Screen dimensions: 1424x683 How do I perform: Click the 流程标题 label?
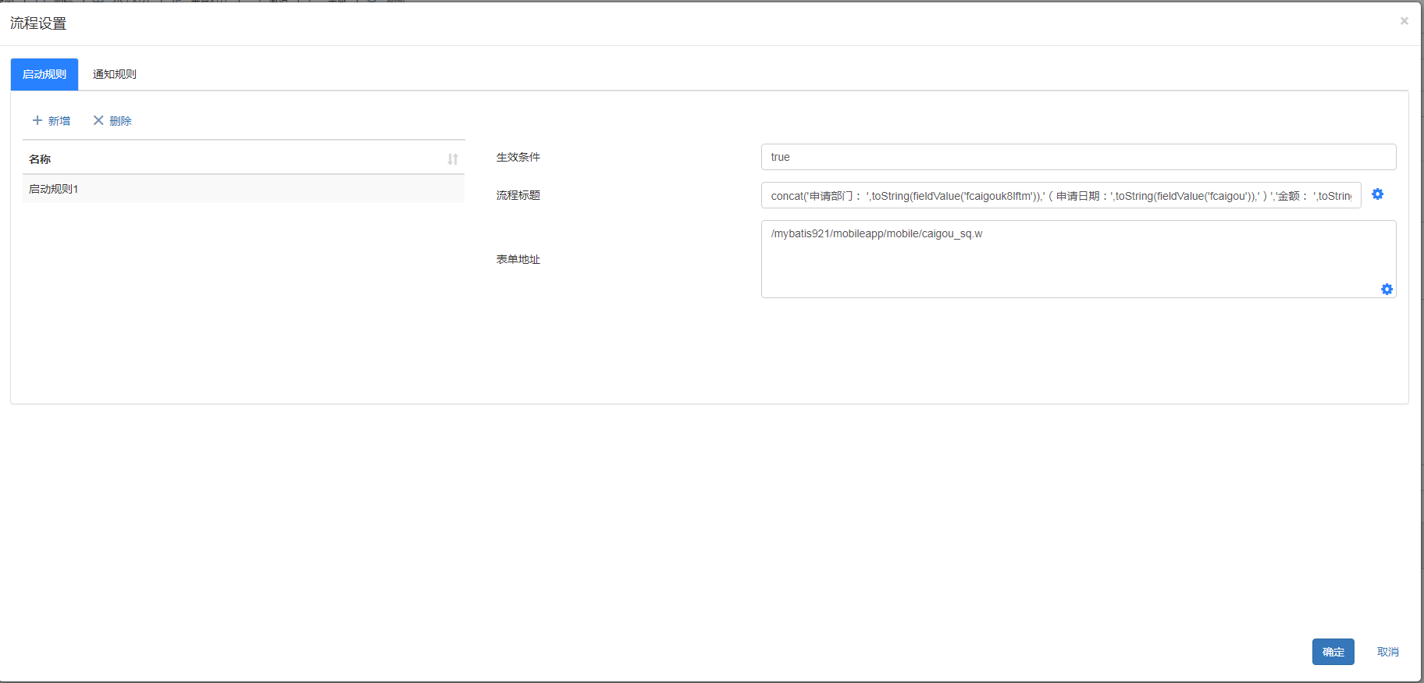(518, 195)
